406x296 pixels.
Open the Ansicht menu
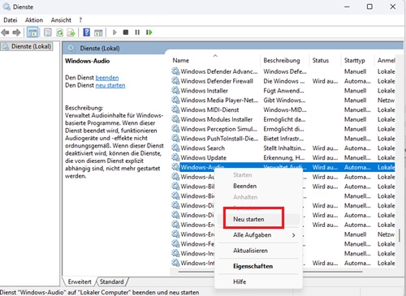coord(61,20)
